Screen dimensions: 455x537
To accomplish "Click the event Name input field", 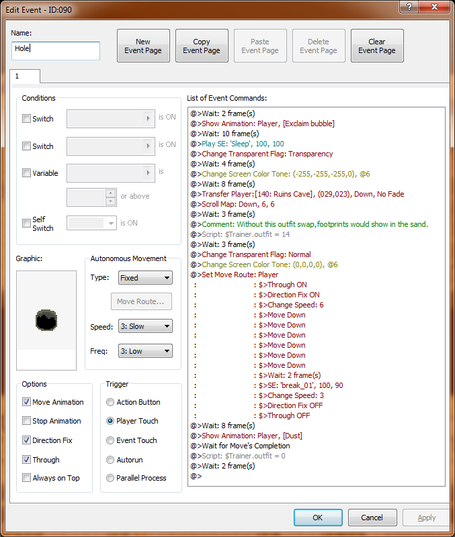I will pos(56,51).
